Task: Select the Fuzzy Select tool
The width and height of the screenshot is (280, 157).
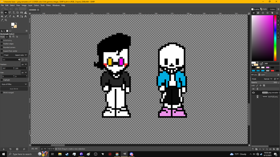Action: click(14, 13)
